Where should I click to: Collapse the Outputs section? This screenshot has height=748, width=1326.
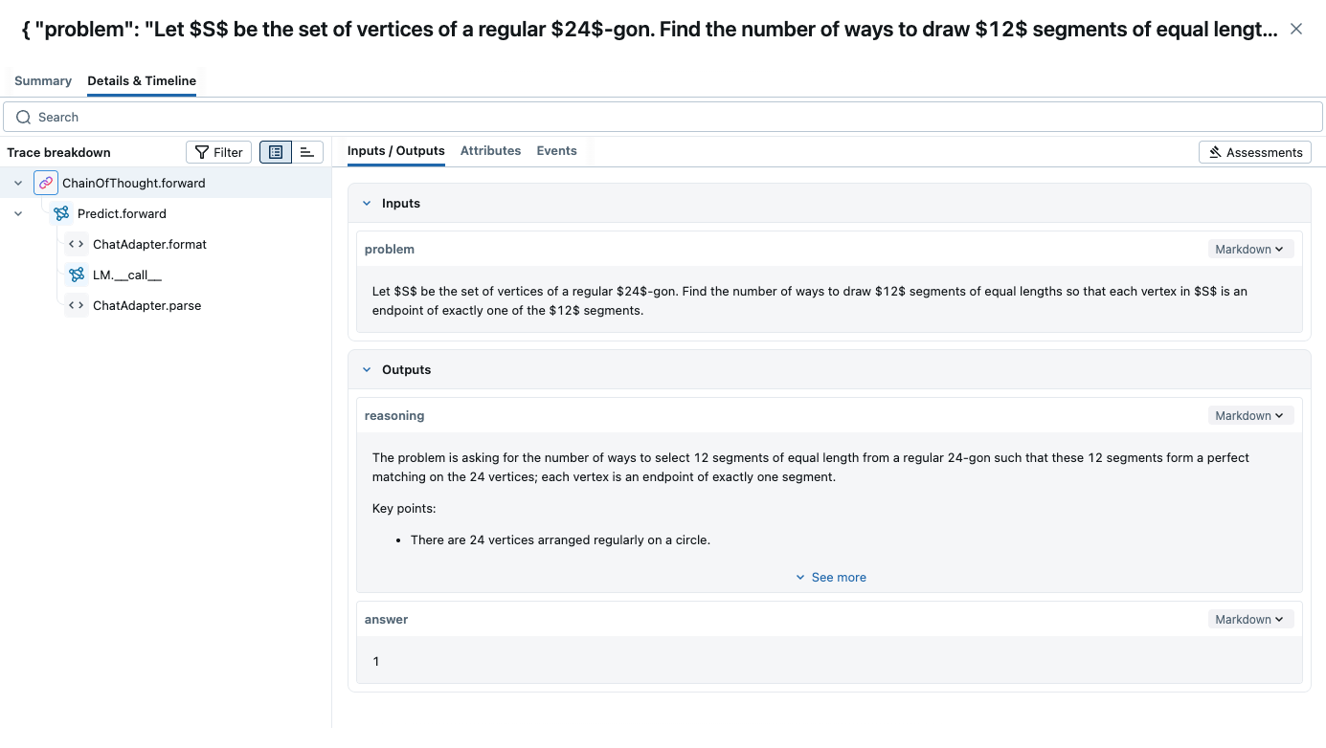point(367,369)
